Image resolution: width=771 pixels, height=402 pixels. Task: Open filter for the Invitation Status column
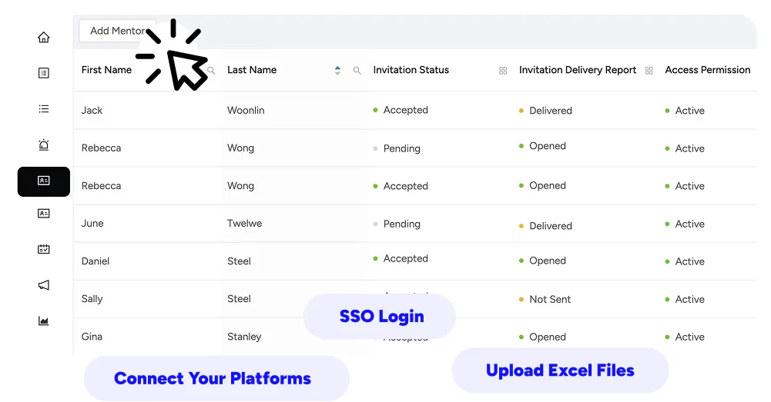tap(503, 71)
